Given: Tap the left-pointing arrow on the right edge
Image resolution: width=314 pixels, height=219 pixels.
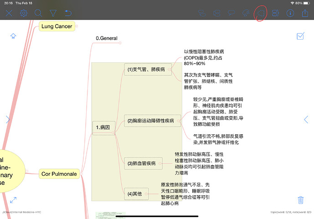Looking at the screenshot, I should (306, 119).
